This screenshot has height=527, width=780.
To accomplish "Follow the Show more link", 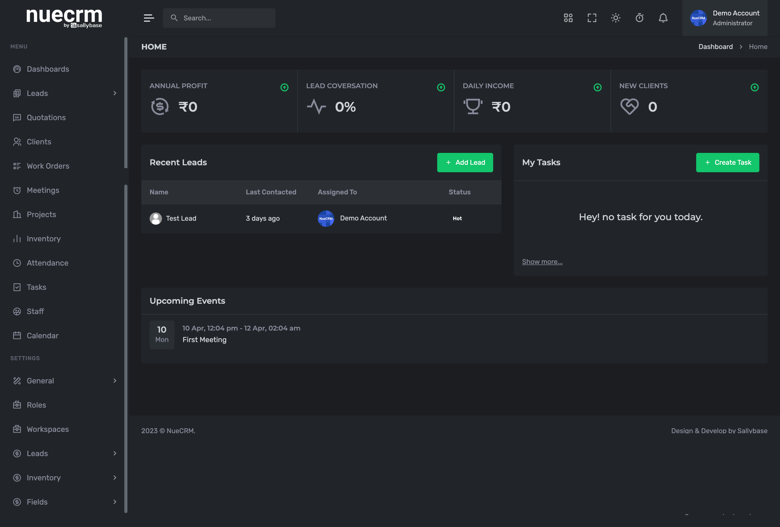I will tap(542, 262).
